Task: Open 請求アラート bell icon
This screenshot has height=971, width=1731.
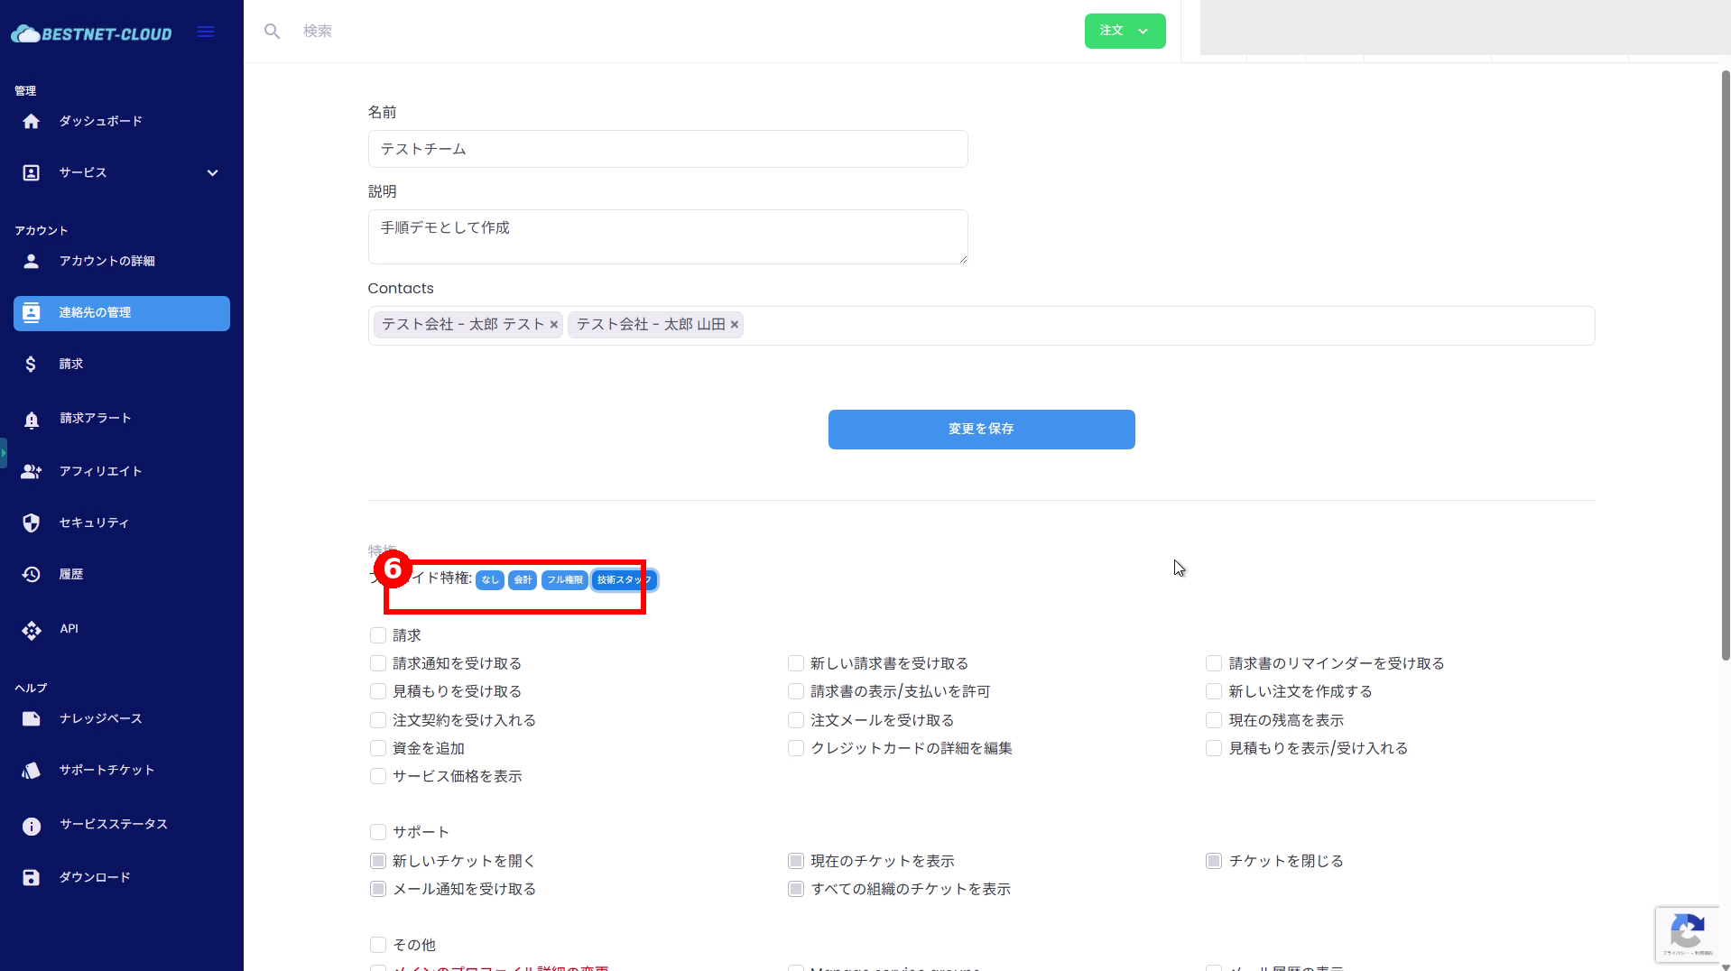Action: point(32,420)
